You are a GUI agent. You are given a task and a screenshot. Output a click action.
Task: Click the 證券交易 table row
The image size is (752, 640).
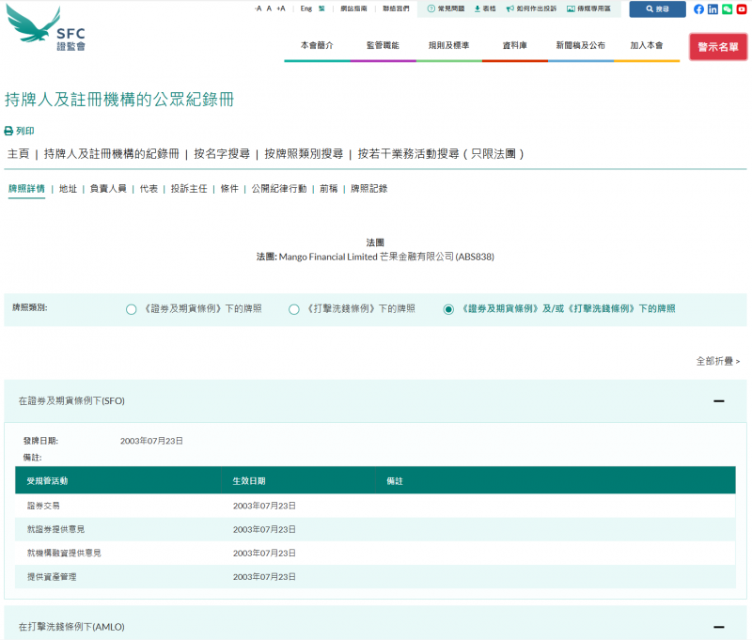[375, 506]
